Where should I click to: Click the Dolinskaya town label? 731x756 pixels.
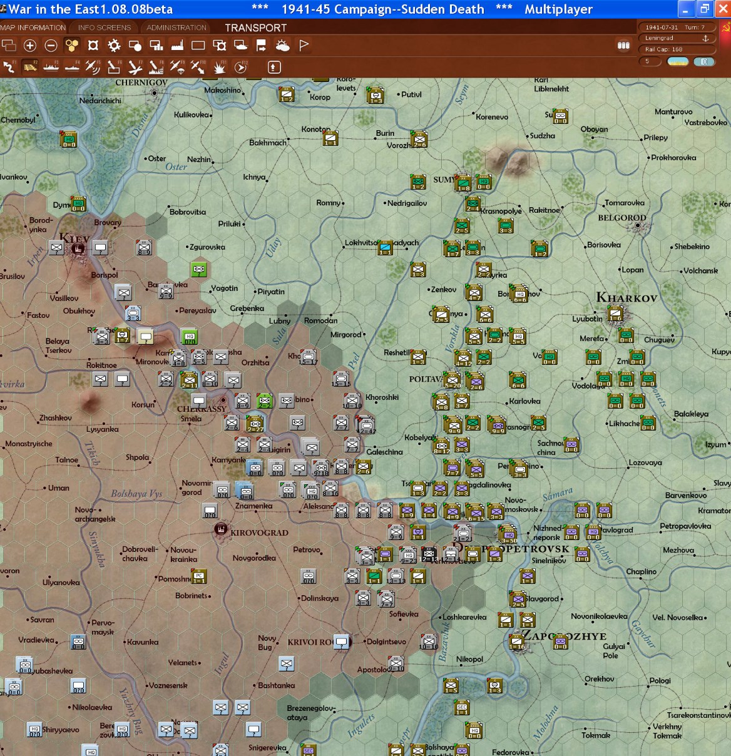(320, 598)
